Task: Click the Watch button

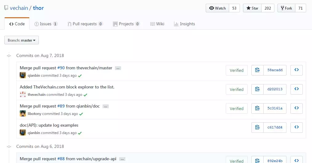Action: pyautogui.click(x=217, y=8)
